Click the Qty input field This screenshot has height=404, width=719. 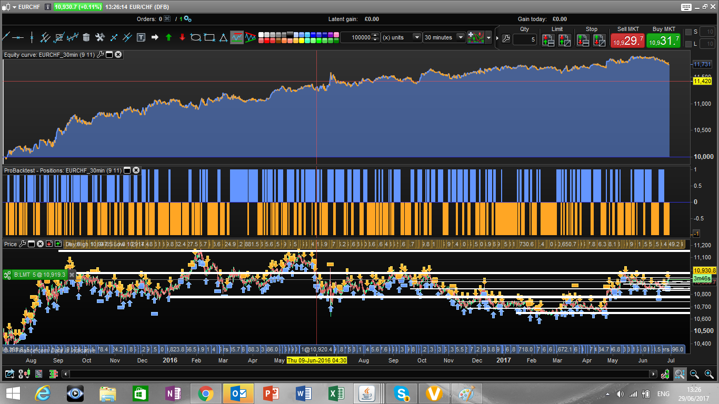tap(525, 39)
